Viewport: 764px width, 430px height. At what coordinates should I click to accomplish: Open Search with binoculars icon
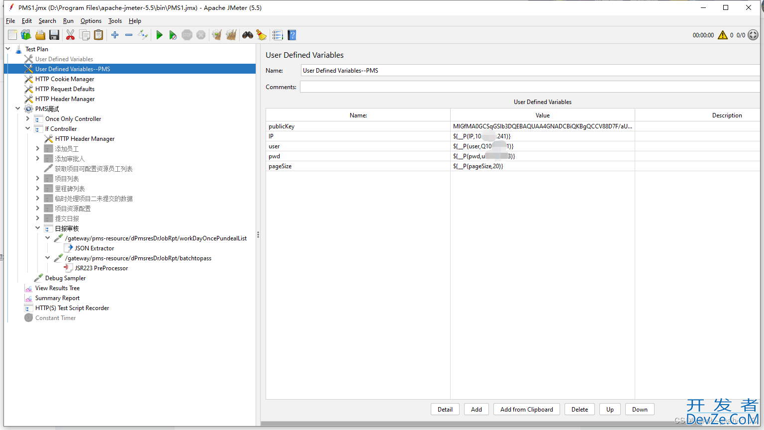pos(248,35)
